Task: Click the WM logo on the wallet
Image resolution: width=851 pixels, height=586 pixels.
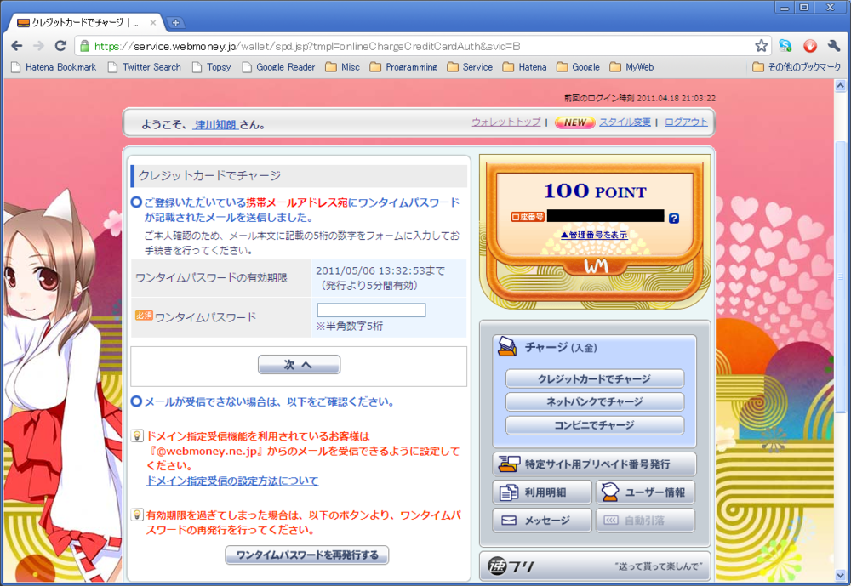Action: pos(596,266)
